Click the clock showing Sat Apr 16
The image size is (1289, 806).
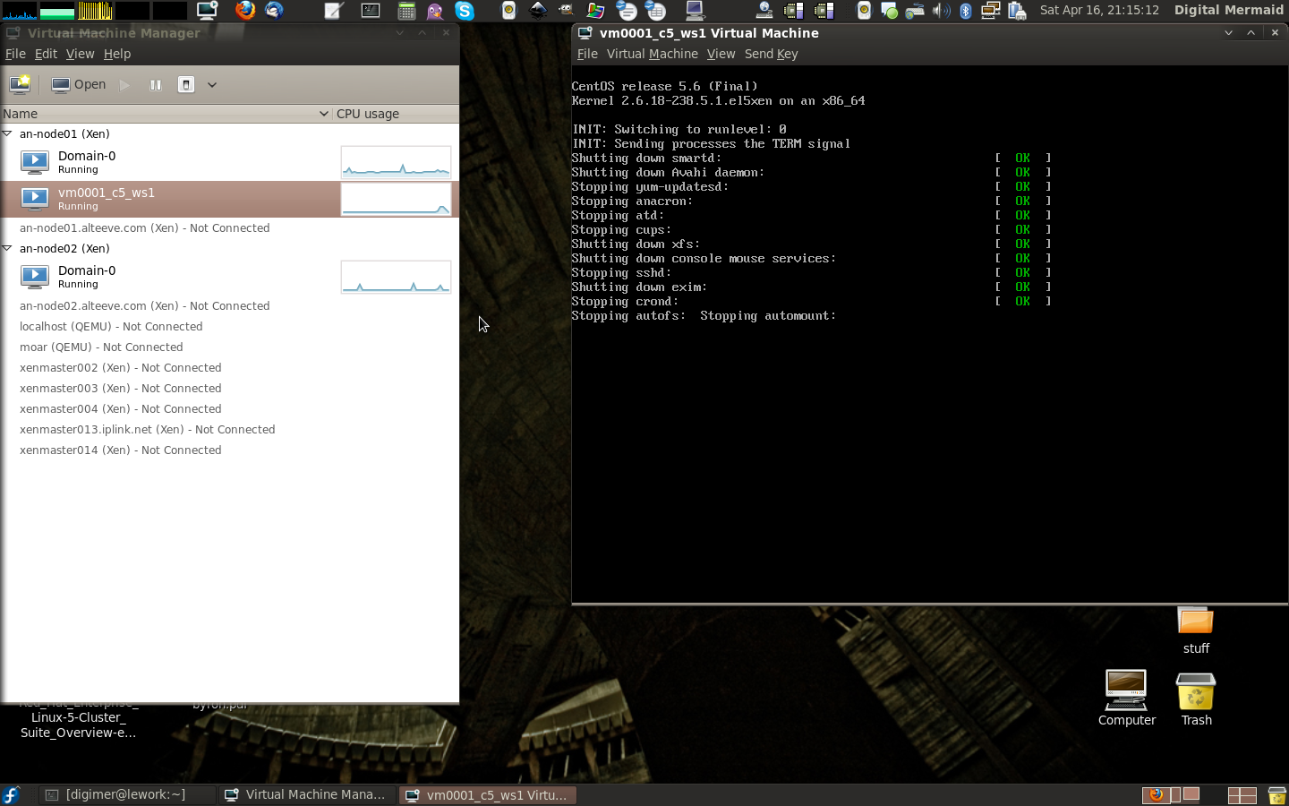[x=1099, y=10]
